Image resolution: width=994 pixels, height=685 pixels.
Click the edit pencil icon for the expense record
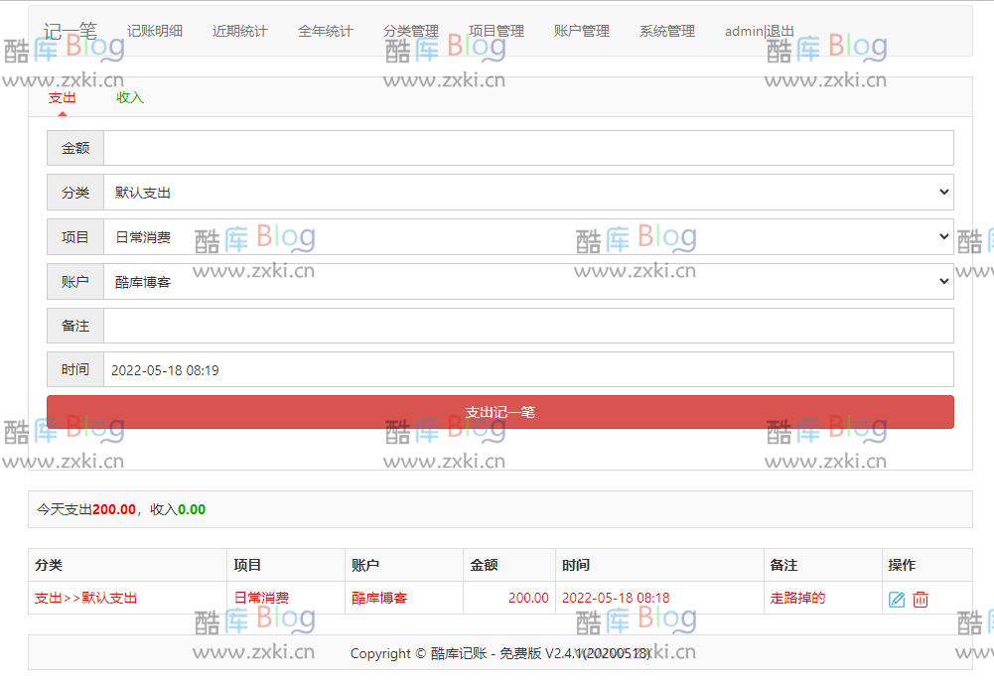tap(897, 598)
